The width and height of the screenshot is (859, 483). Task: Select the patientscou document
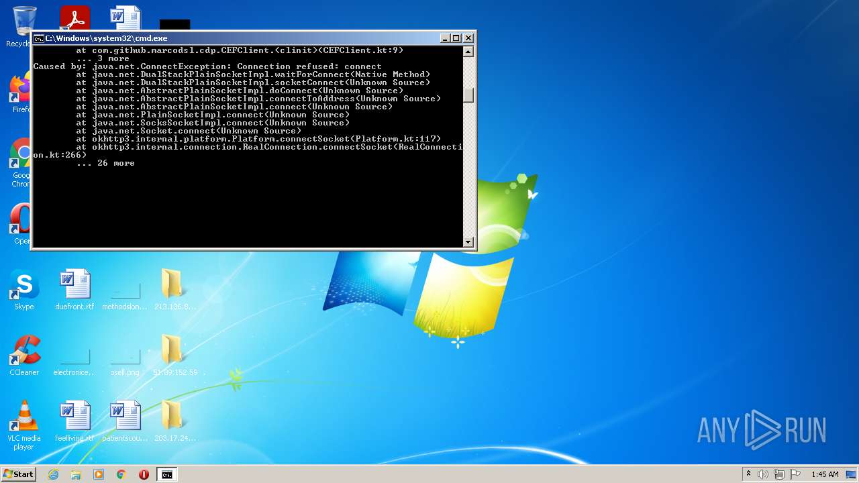point(125,421)
